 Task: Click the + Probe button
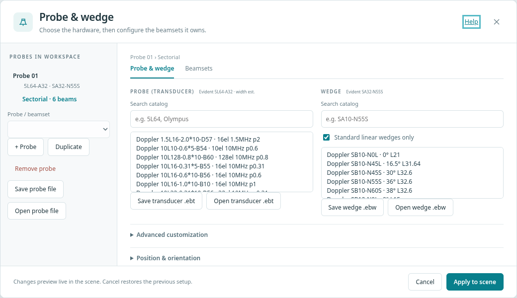coord(26,147)
